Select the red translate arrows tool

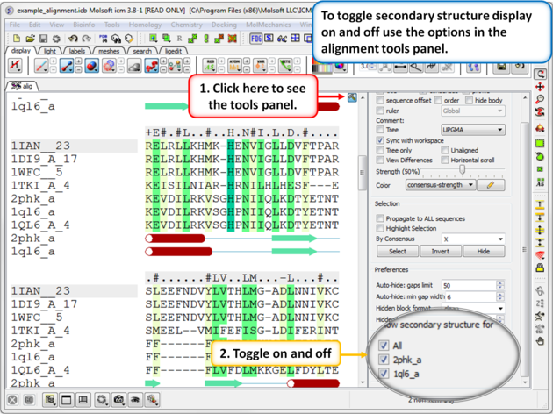tap(541, 88)
